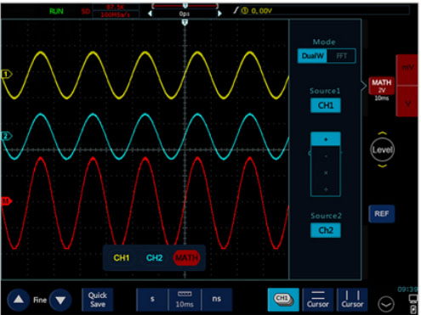
Task: Toggle MATH channel in waveform selector
Action: point(186,257)
